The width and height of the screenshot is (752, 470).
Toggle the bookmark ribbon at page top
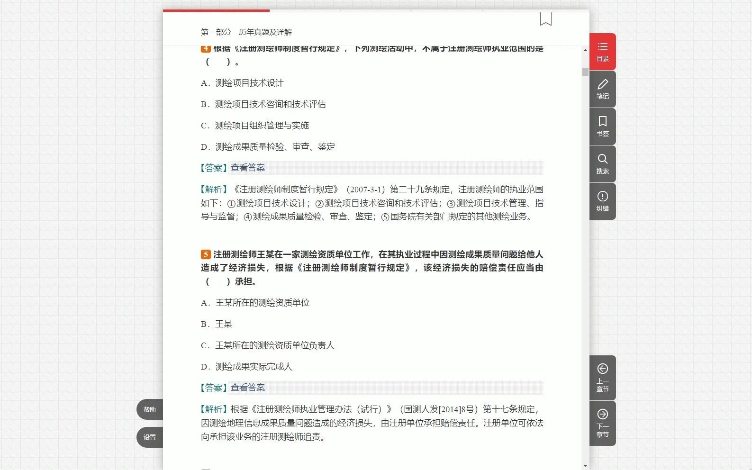(x=545, y=19)
